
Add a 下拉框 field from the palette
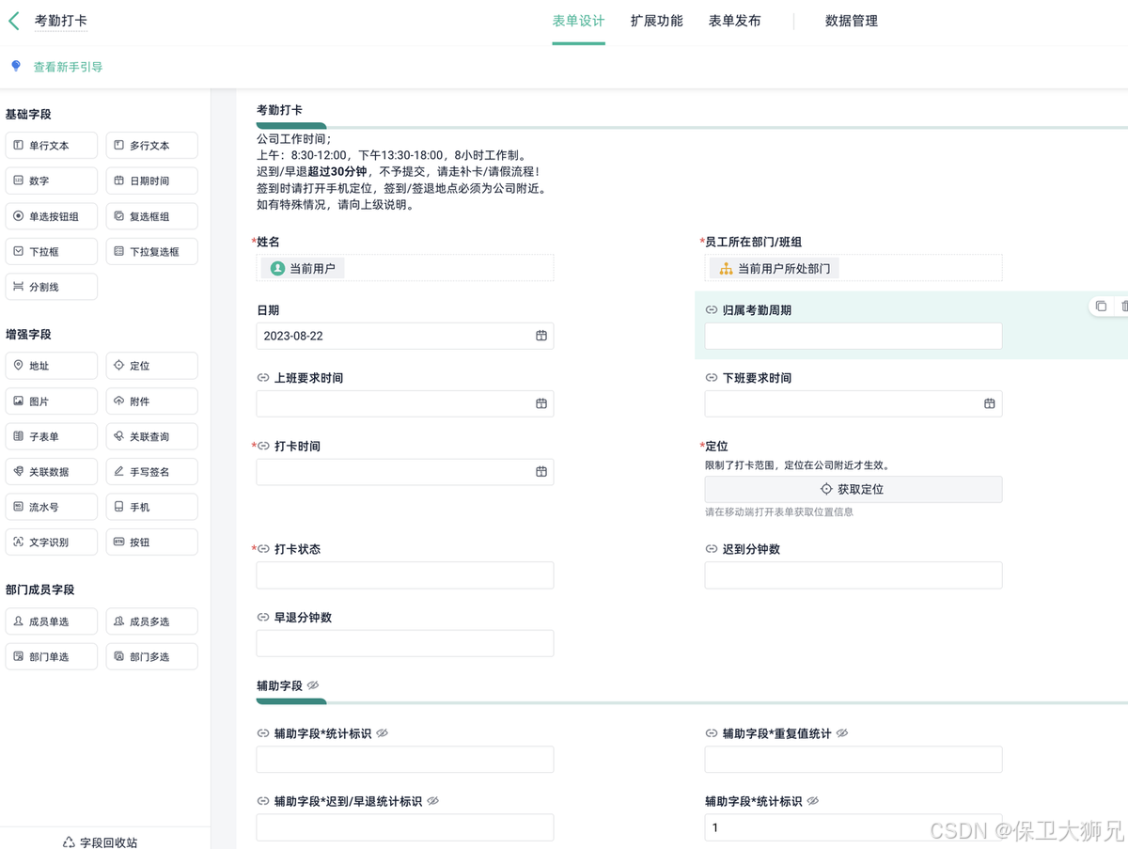[x=52, y=251]
